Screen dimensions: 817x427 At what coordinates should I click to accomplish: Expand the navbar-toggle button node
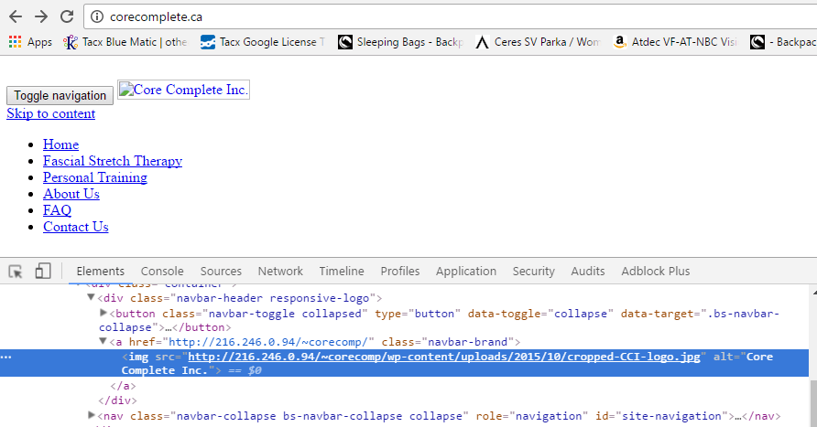(103, 313)
